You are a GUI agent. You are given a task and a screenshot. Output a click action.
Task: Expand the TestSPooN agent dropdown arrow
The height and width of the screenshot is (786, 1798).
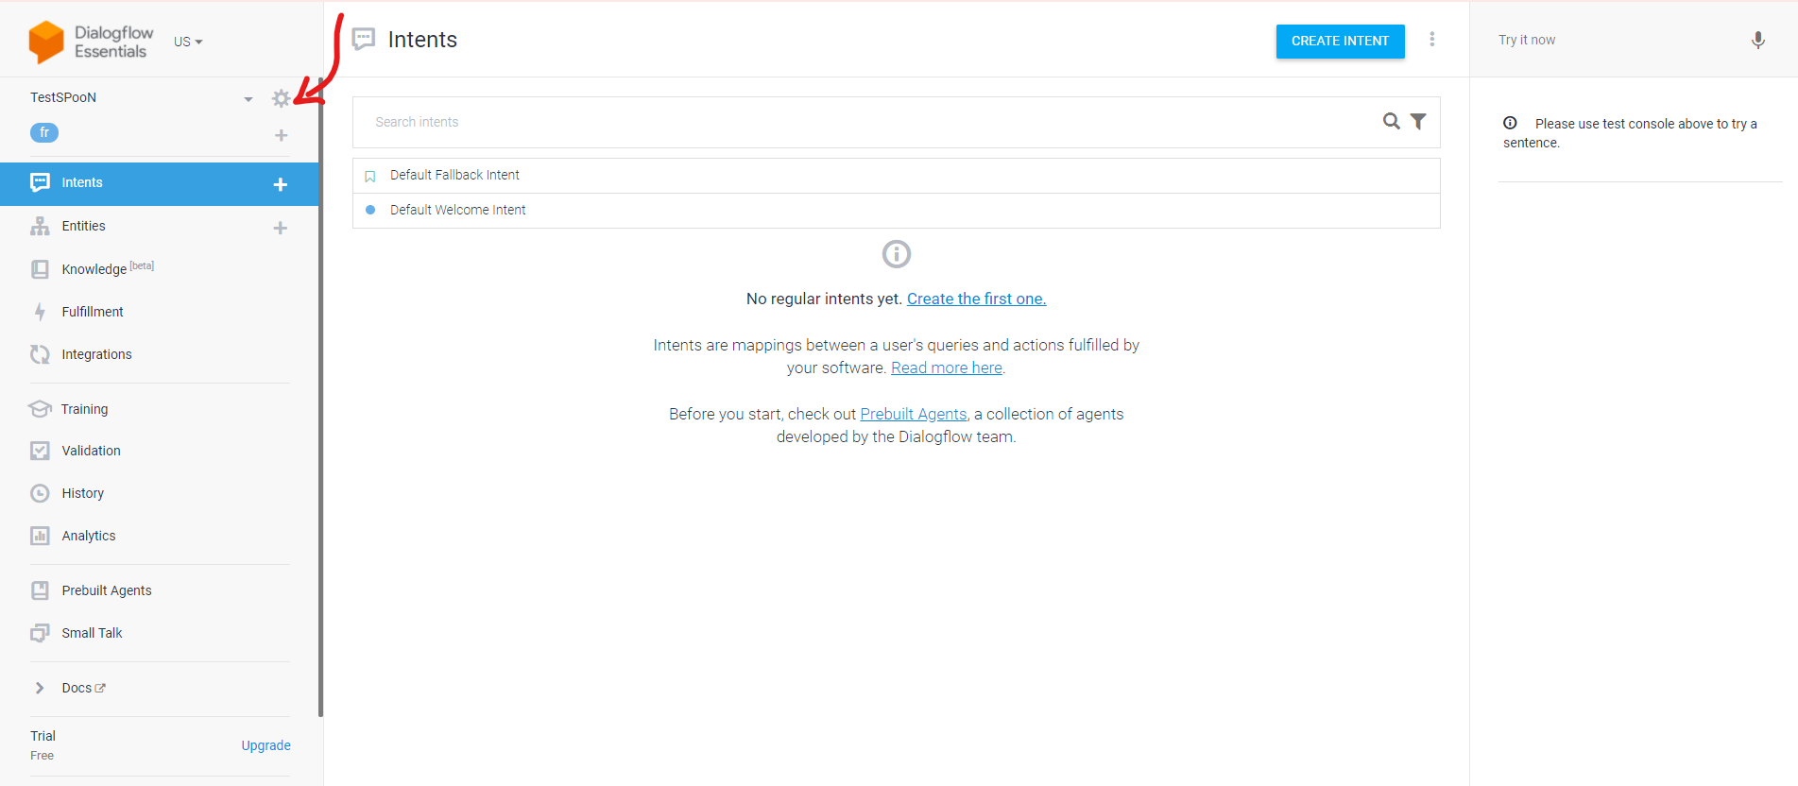(248, 99)
